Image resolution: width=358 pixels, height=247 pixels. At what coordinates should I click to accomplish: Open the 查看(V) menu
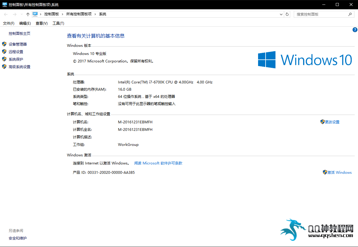(x=41, y=23)
